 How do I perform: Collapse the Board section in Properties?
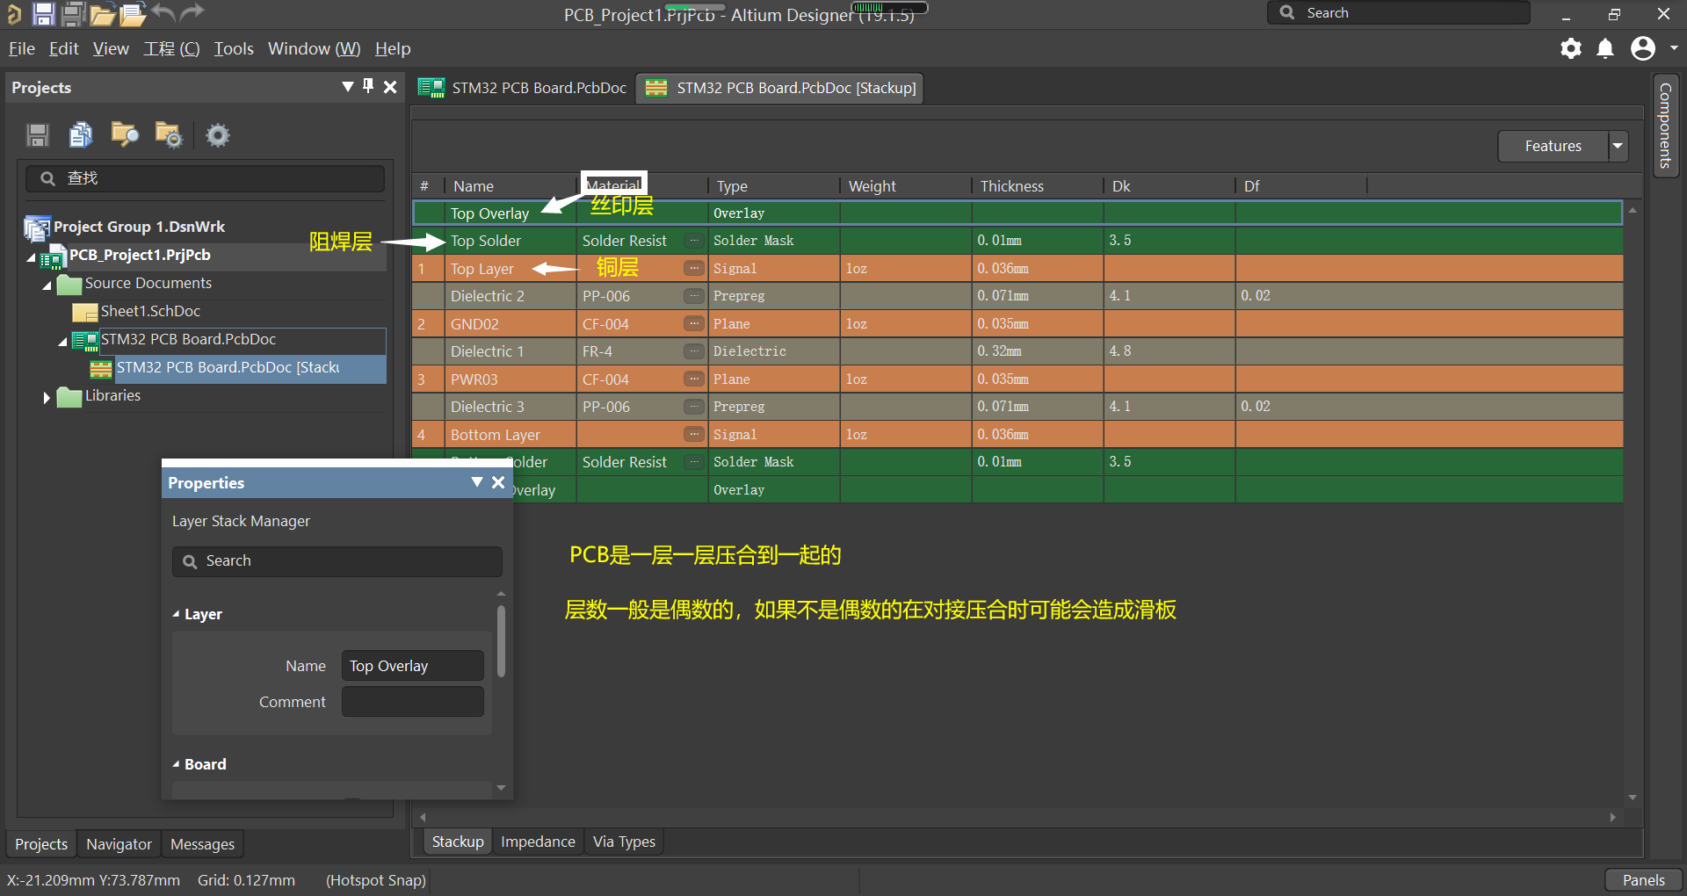pos(176,764)
